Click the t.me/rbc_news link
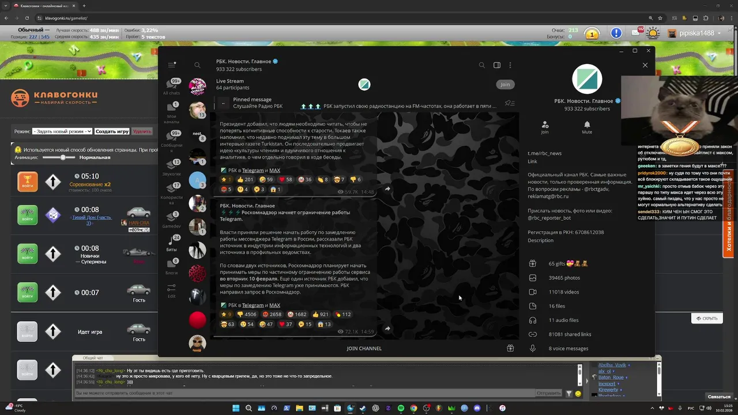 545,153
